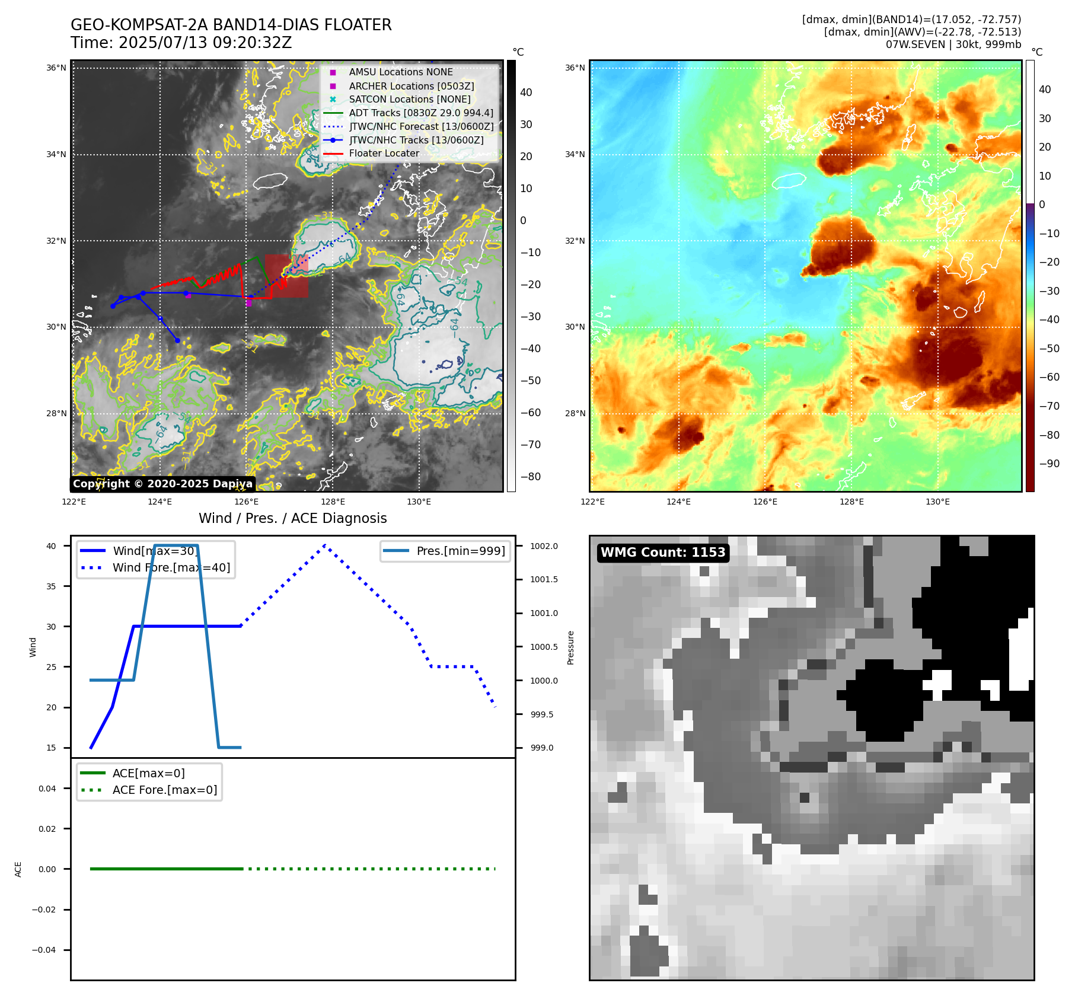Click the '−80' tick on the infrared colorbar

[531, 477]
